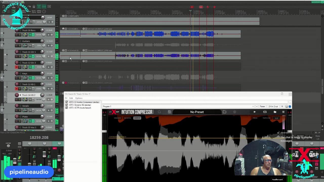Click Param button in FX window
The width and height of the screenshot is (324, 182).
(x=262, y=106)
